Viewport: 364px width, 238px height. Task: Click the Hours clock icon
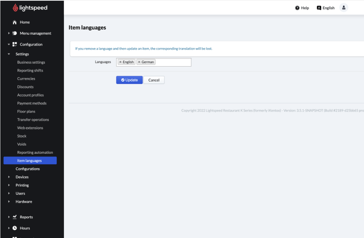[x=15, y=228]
